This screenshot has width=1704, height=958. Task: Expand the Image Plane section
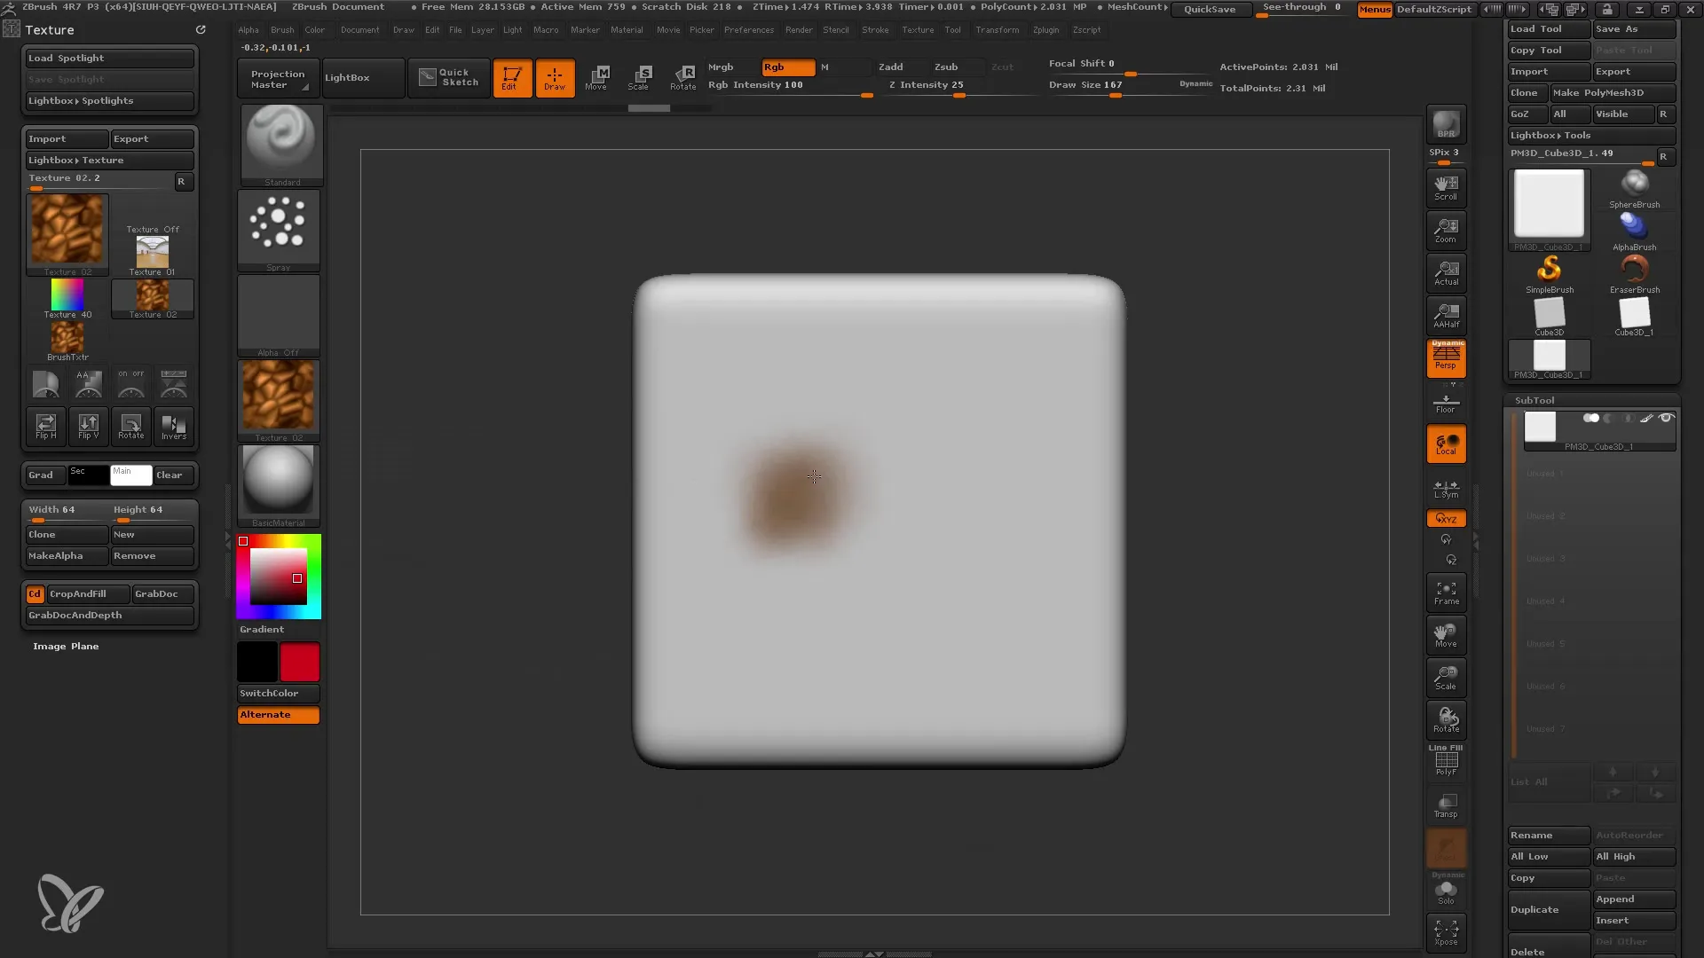66,647
